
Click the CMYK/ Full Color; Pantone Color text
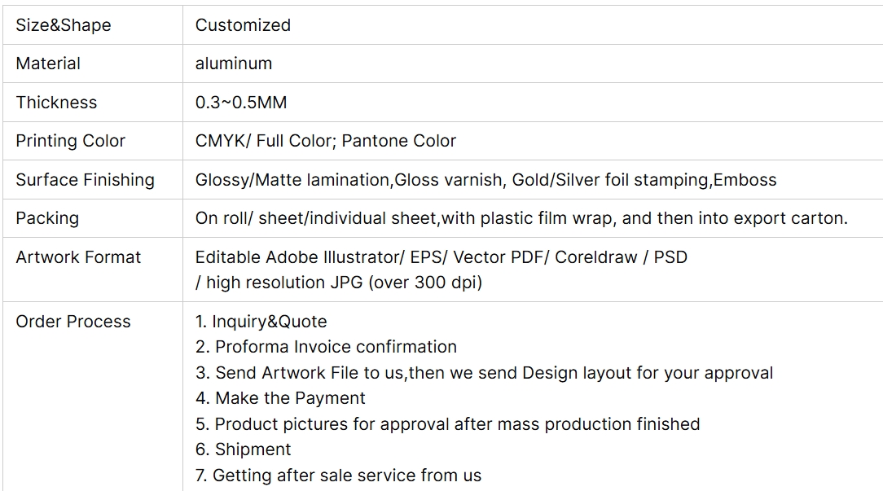pos(326,141)
